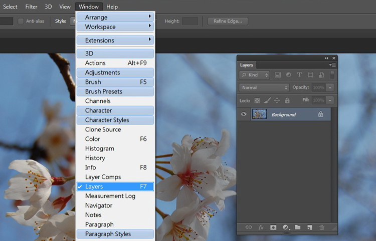Create new fill or adjustment layer icon

pyautogui.click(x=285, y=227)
